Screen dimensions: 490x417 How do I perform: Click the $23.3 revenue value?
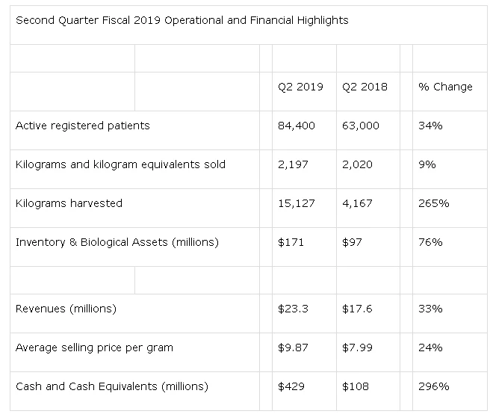coord(292,309)
